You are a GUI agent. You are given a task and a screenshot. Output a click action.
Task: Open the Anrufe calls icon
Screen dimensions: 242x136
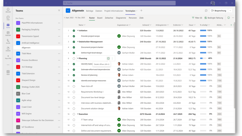[8, 41]
